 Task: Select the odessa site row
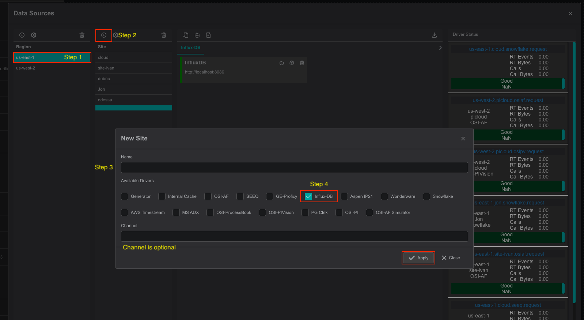[x=134, y=100]
